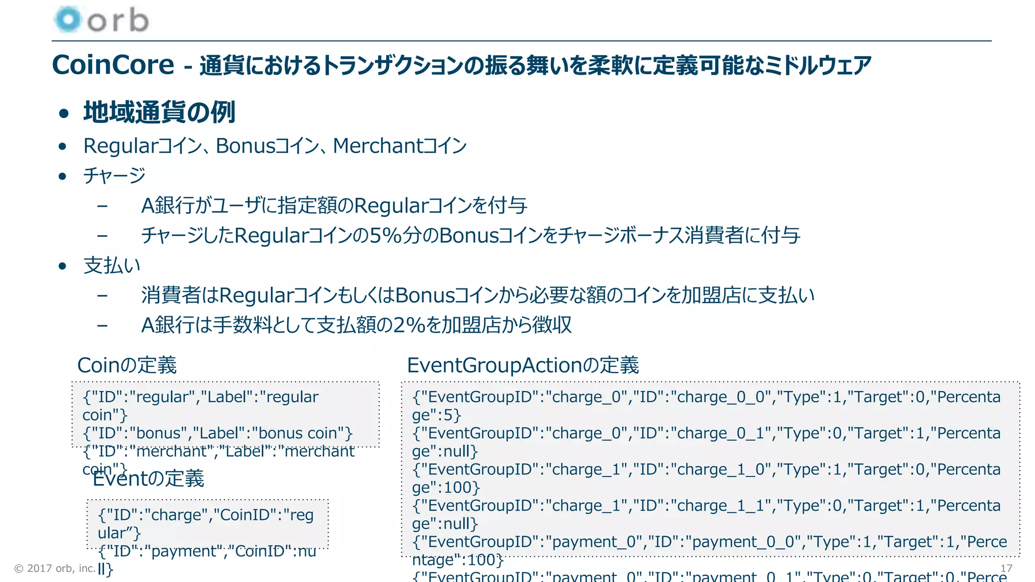Screen dimensions: 1035x582
Task: Click the line A銀行がユーザに指定額のRegularコインを付与
Action: (334, 206)
